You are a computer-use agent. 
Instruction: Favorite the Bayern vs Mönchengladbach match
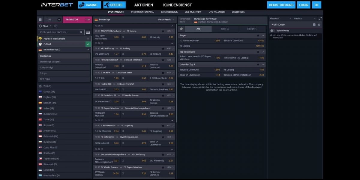click(163, 108)
